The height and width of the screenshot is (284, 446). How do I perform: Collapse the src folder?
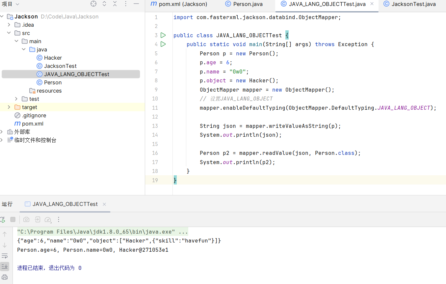[9, 33]
